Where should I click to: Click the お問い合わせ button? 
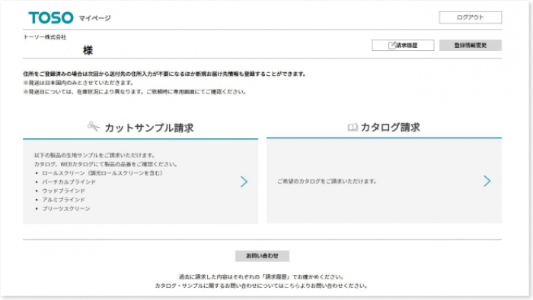(x=262, y=256)
